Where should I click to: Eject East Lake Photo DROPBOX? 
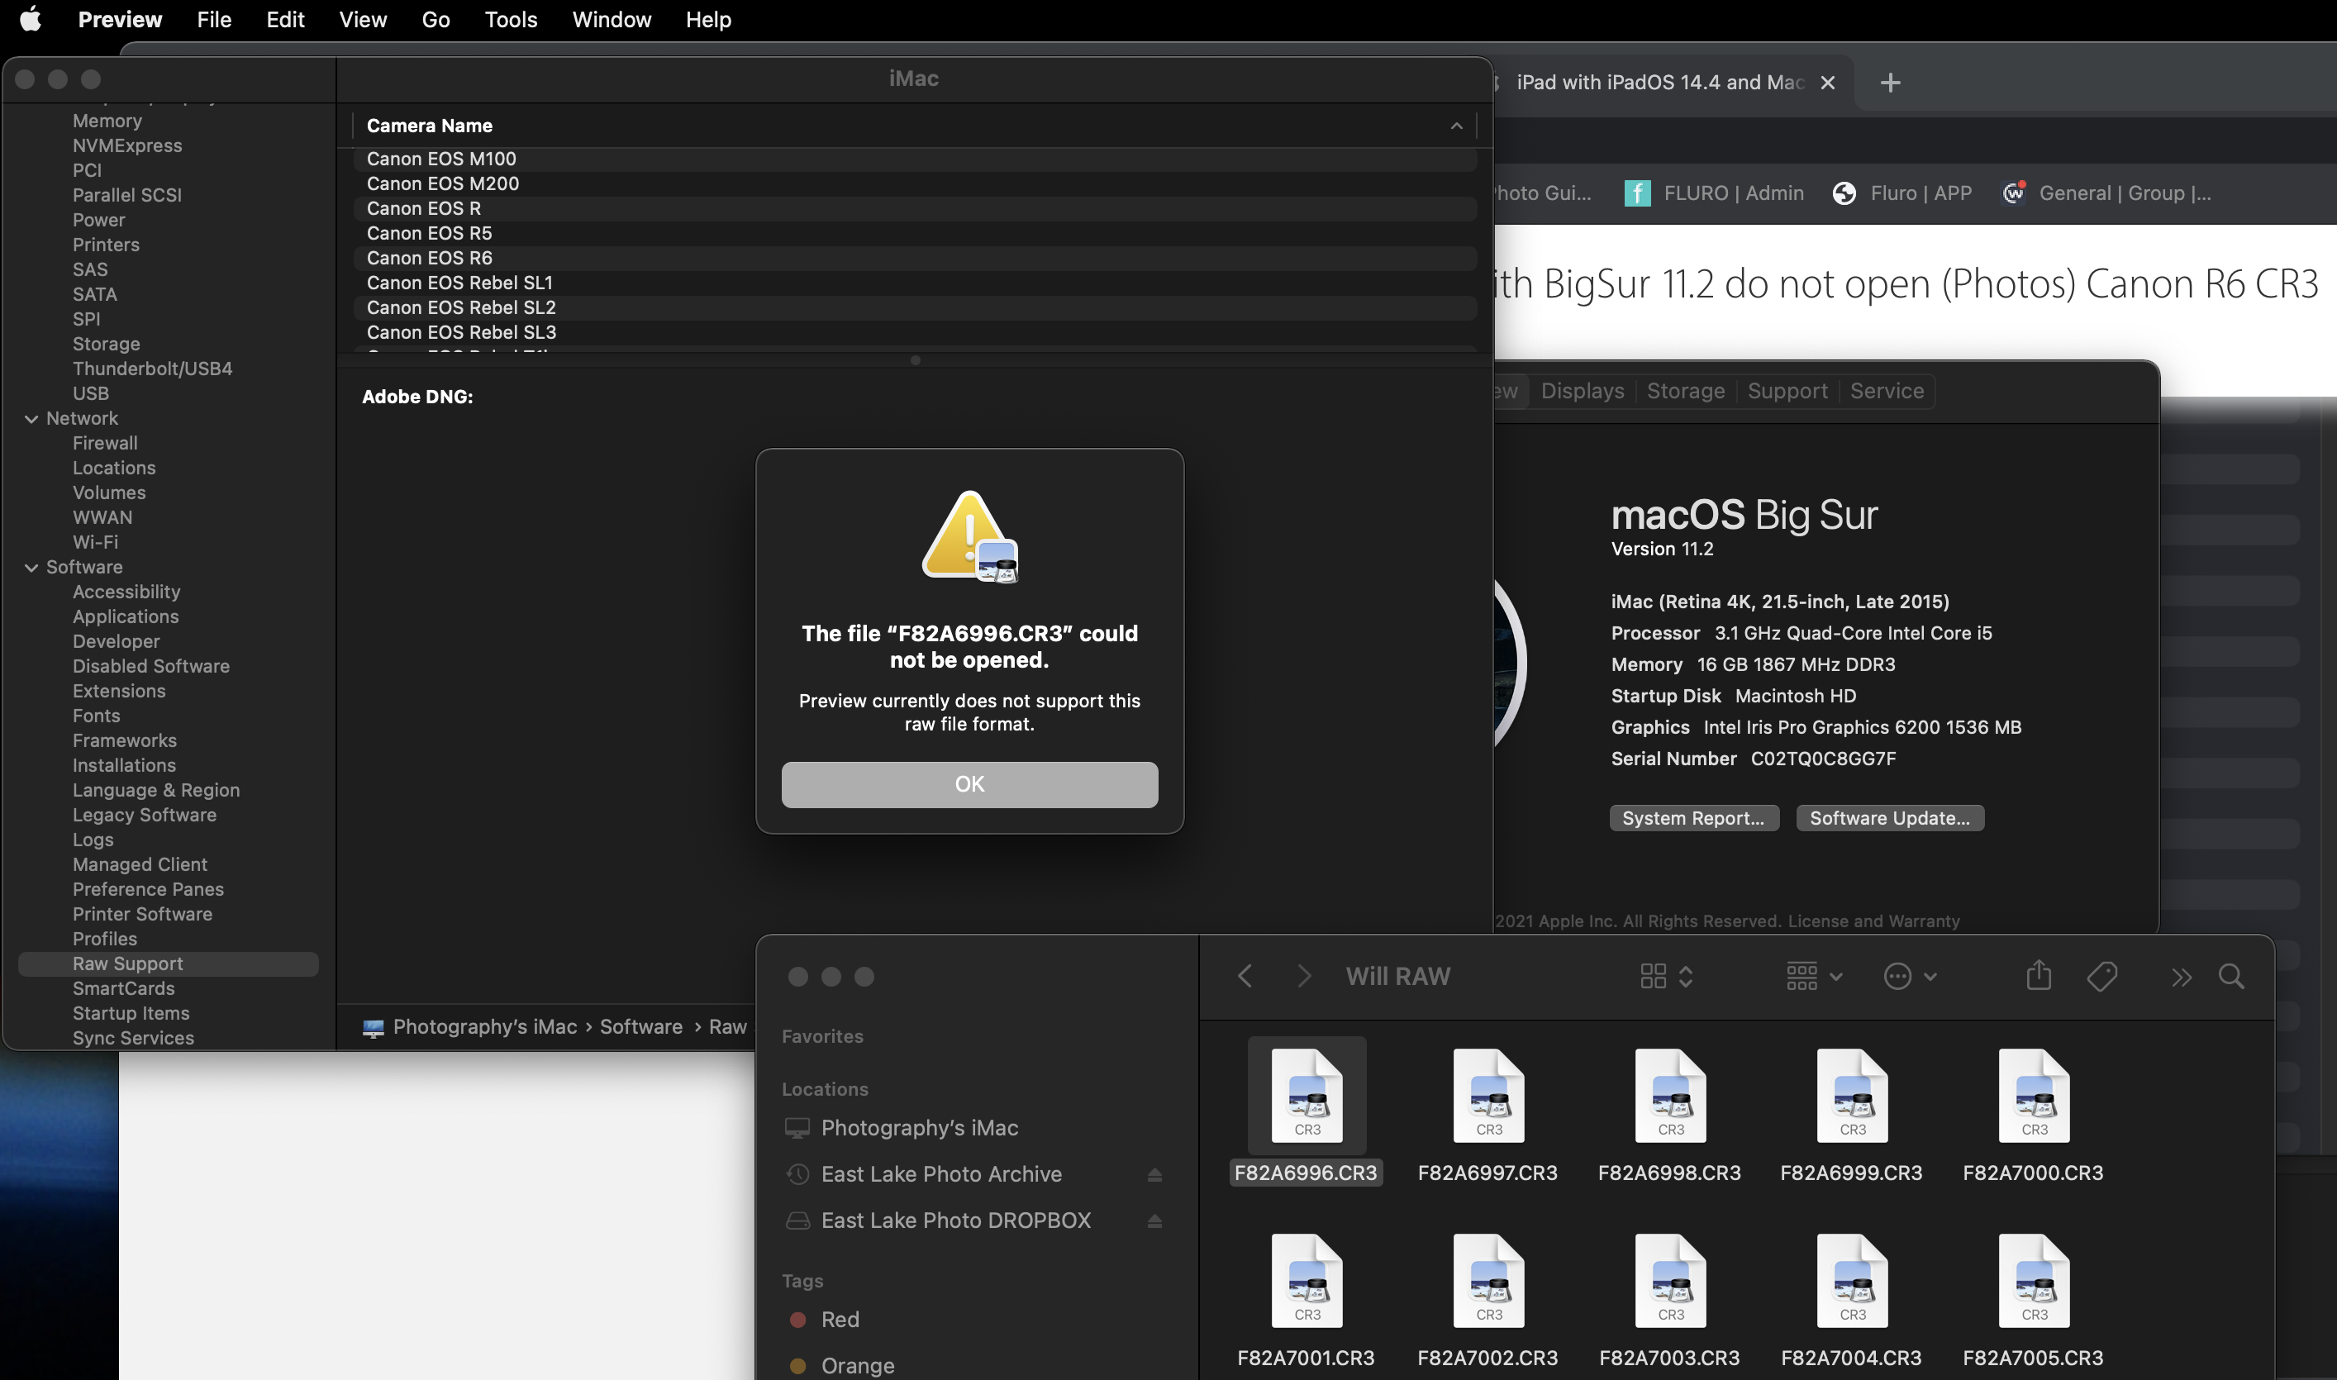[x=1154, y=1221]
